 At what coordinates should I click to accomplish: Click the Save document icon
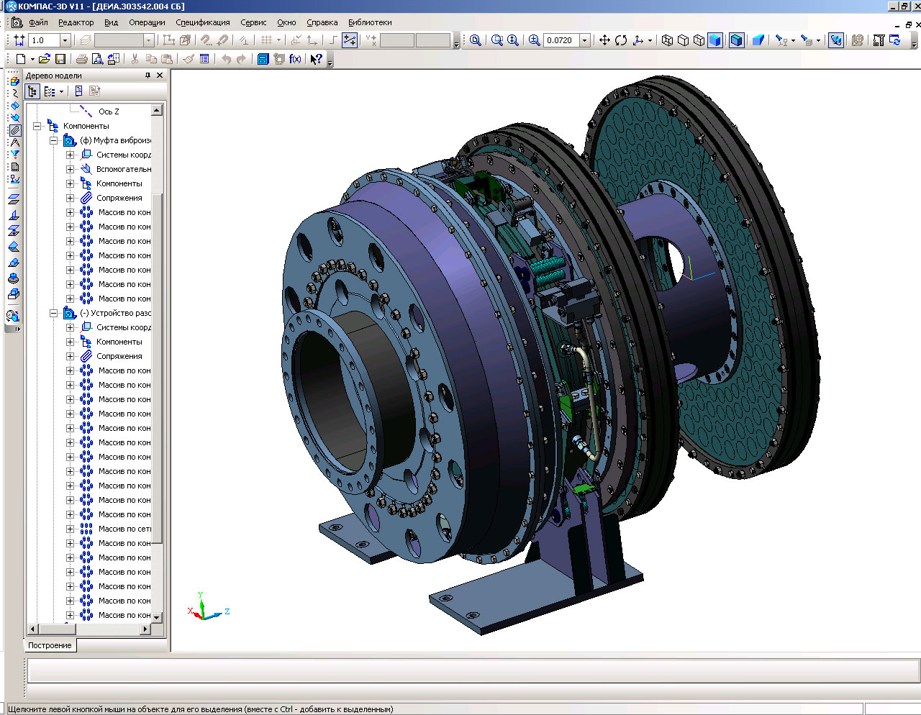tap(60, 59)
